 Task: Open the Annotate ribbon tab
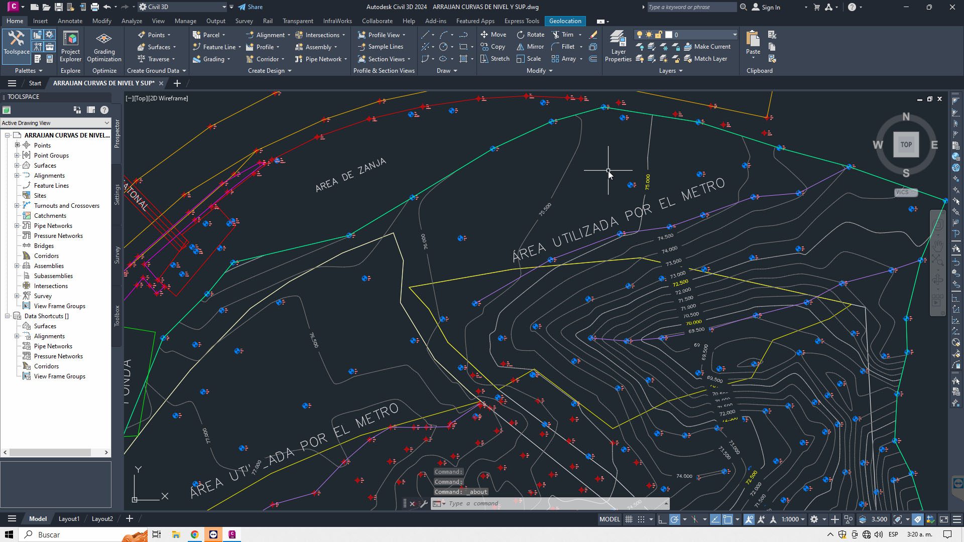click(70, 21)
